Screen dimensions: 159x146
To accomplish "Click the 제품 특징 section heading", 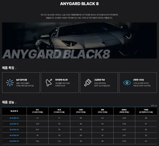I will (8, 68).
